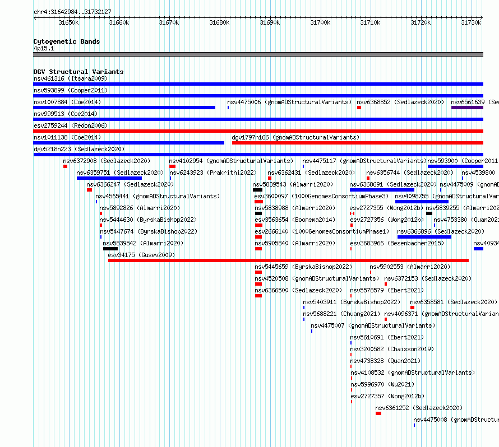499x447 pixels.
Task: Open nsv6366247 (Sedlazeck2020) variant
Action: point(130,184)
